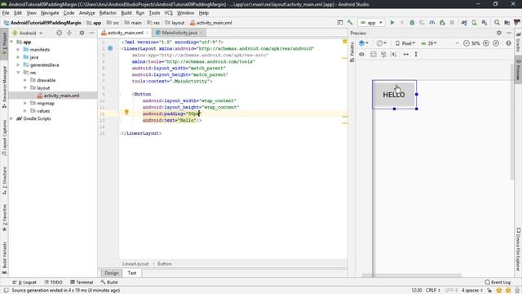The image size is (522, 294).
Task: Click the Run with Coverage icon
Action: pyautogui.click(x=422, y=23)
